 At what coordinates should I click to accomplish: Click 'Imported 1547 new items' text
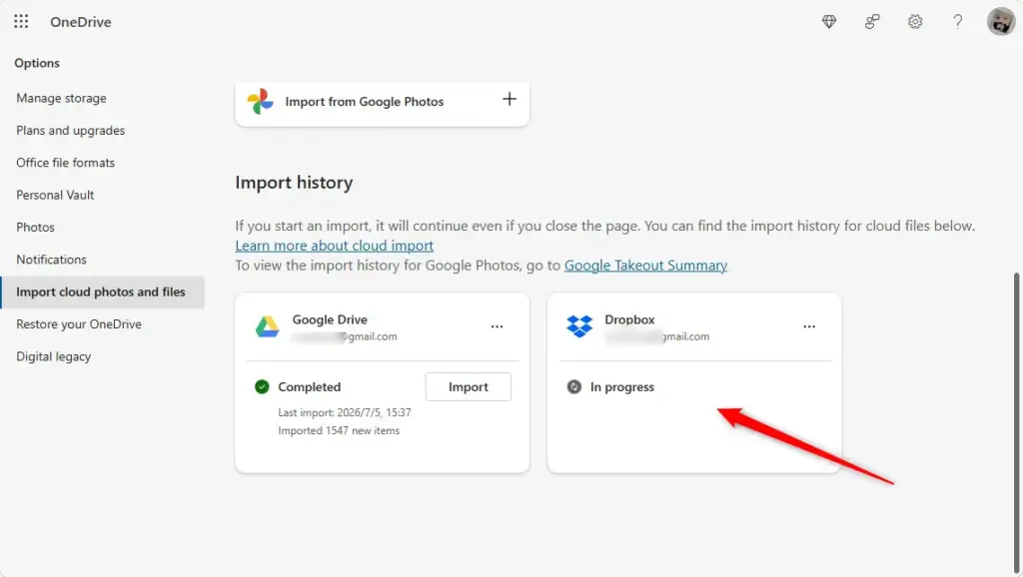(339, 431)
